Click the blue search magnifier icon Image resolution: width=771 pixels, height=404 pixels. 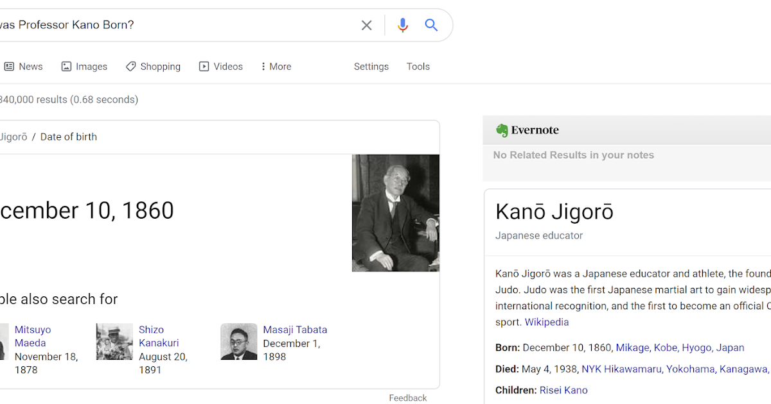431,24
